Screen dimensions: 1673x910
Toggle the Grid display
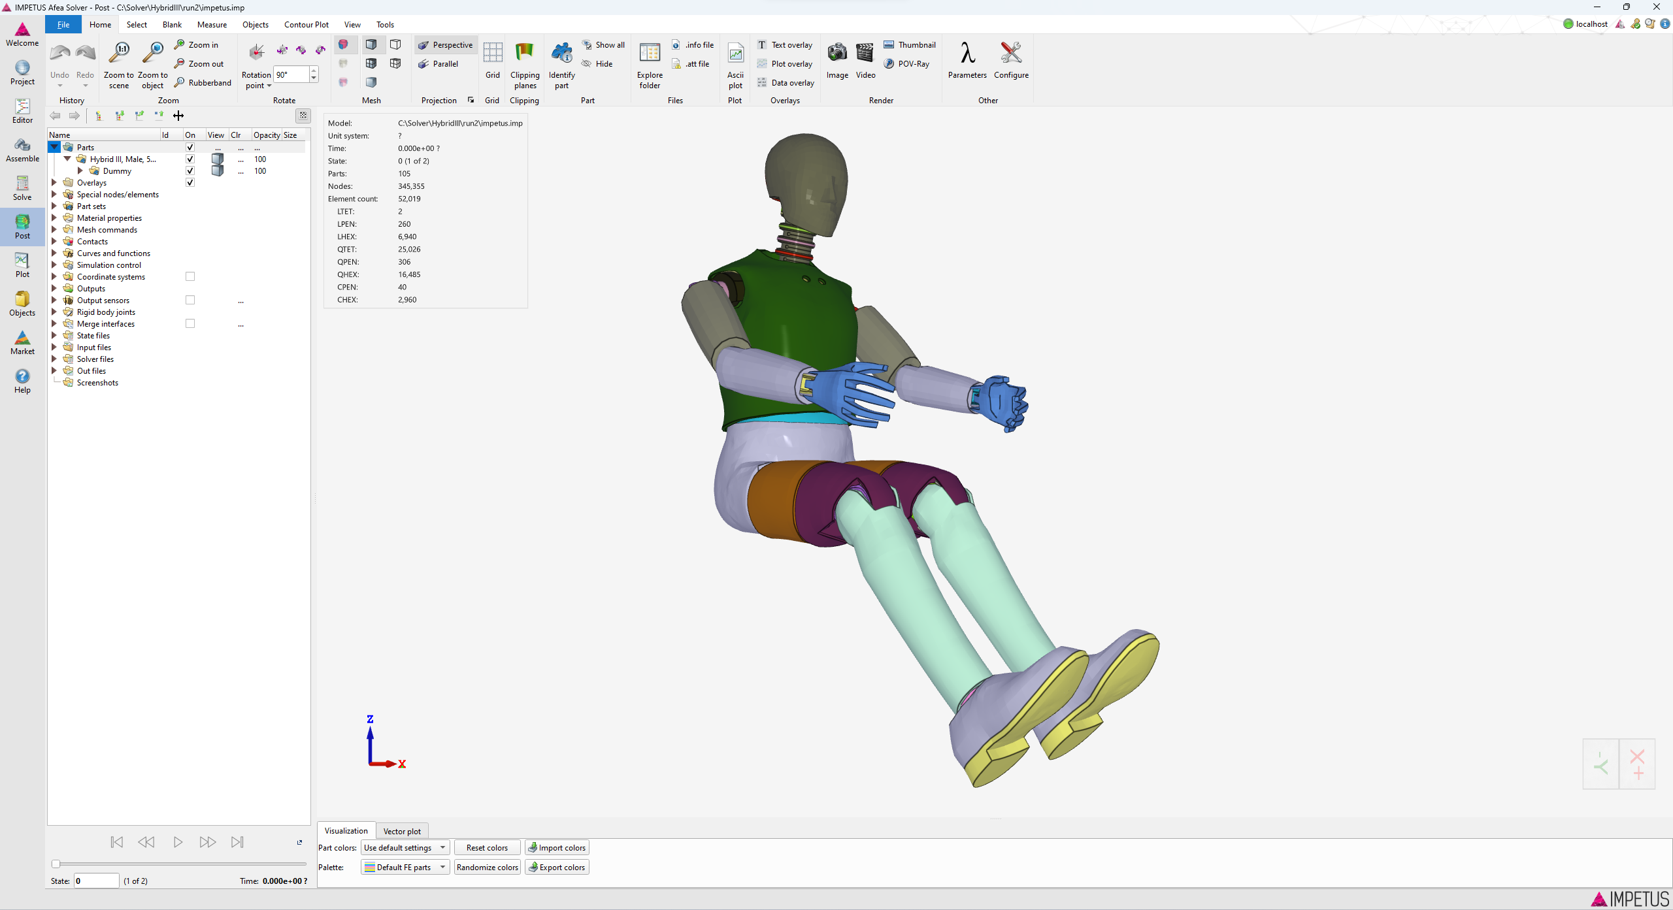(493, 60)
